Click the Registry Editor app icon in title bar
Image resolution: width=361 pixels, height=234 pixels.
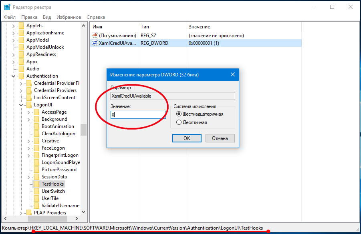7,7
